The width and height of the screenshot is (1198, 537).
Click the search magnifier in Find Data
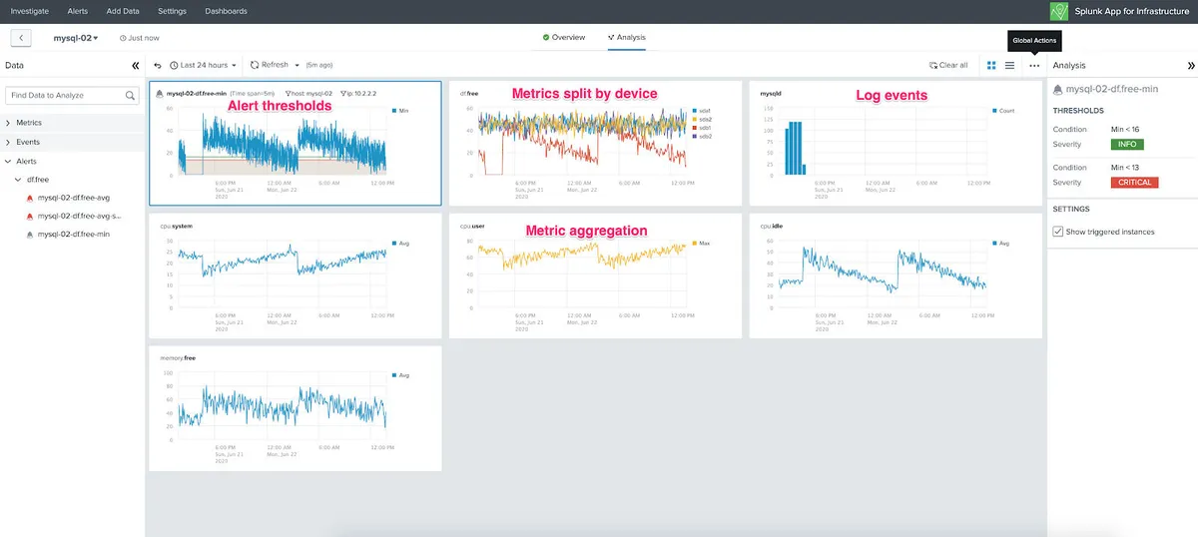coord(131,96)
